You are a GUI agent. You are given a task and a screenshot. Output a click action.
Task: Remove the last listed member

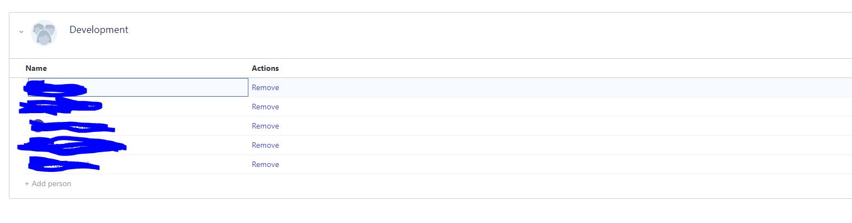pyautogui.click(x=265, y=164)
